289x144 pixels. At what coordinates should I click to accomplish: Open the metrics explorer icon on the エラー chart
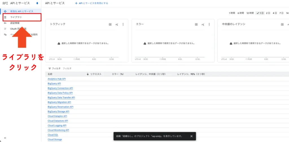pyautogui.click(x=203, y=24)
